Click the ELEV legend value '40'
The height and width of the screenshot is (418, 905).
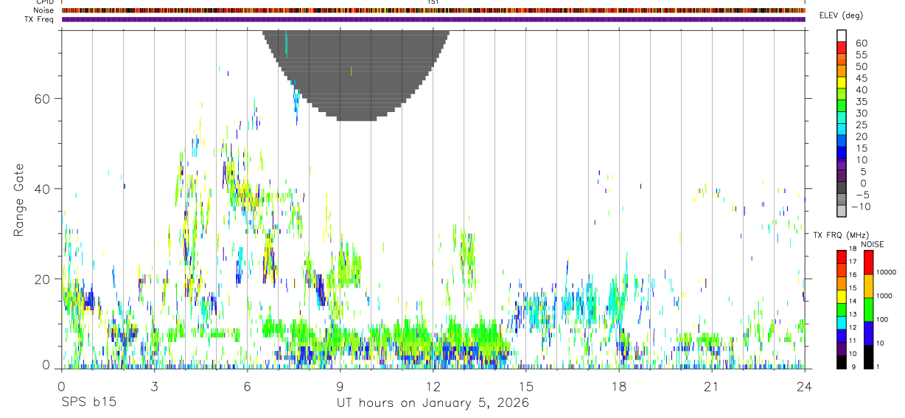pos(862,90)
